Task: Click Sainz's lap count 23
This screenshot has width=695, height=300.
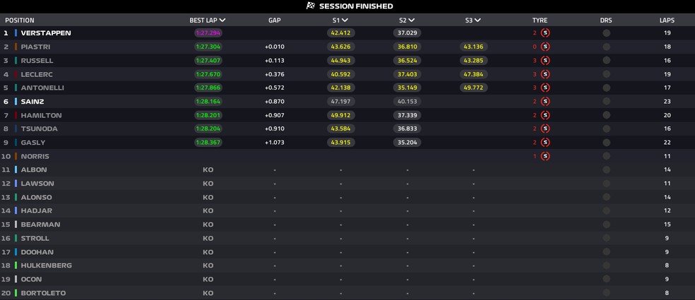Action: click(x=667, y=102)
